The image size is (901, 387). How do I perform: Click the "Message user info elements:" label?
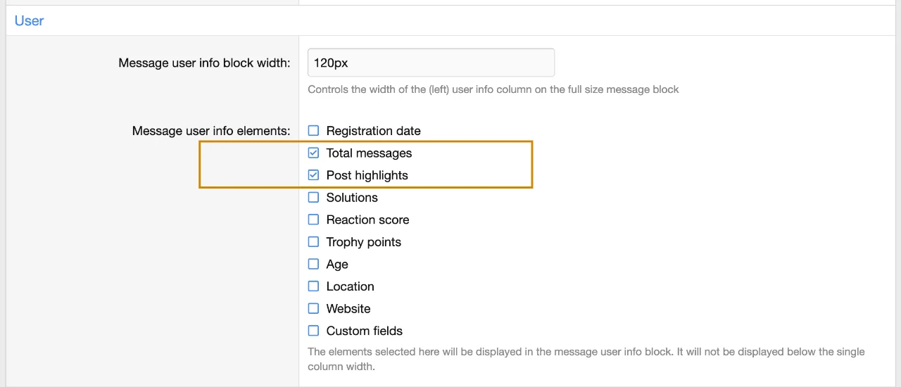click(211, 131)
